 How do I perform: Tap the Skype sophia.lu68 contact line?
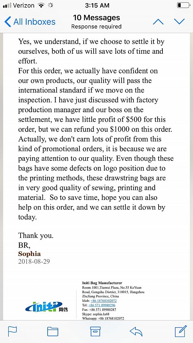coord(96,314)
